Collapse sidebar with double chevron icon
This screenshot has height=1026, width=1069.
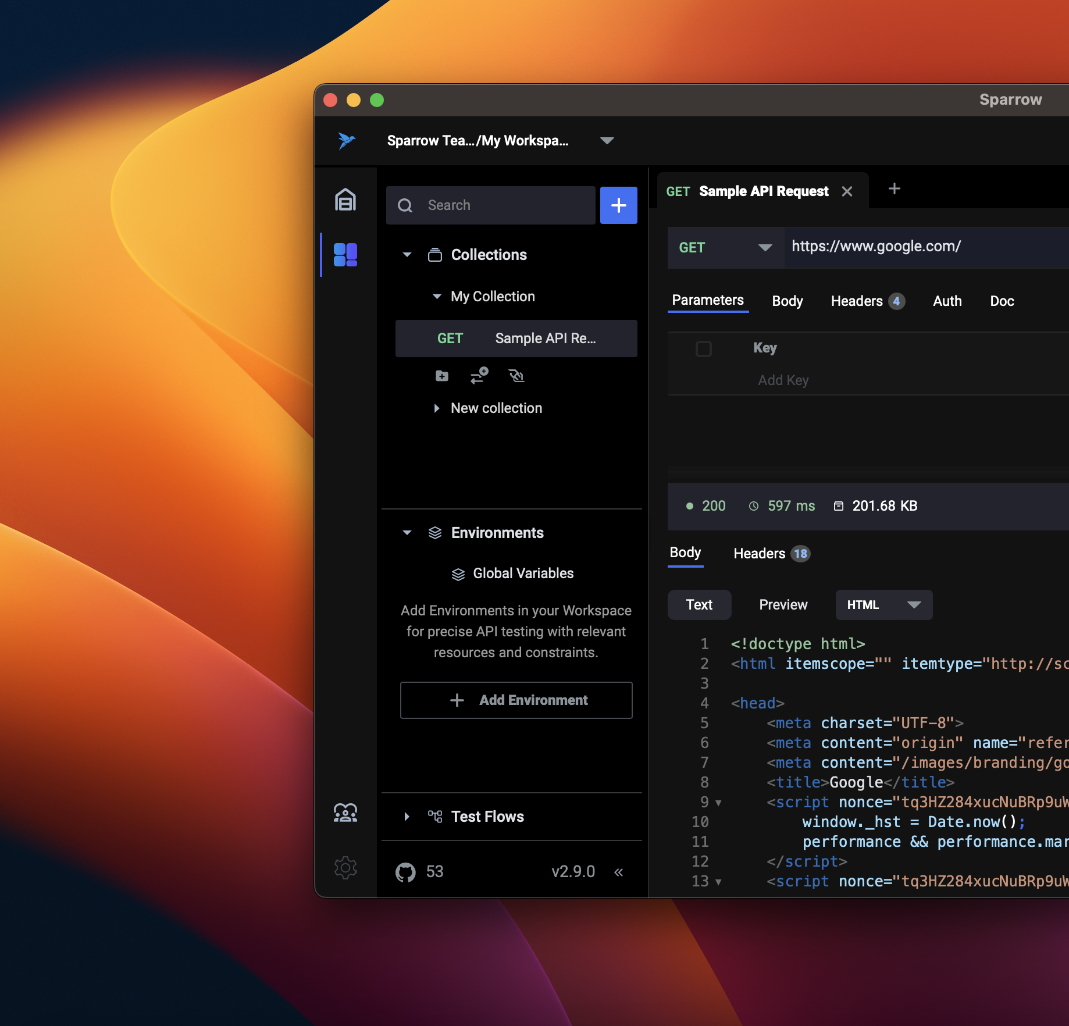click(619, 872)
